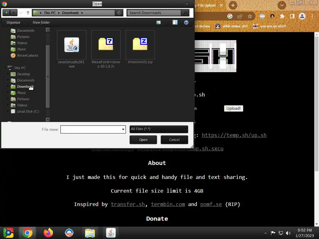Screen dimensions: 319x239
Task: Collapse the This PC tree node
Action: pyautogui.click(x=5, y=68)
